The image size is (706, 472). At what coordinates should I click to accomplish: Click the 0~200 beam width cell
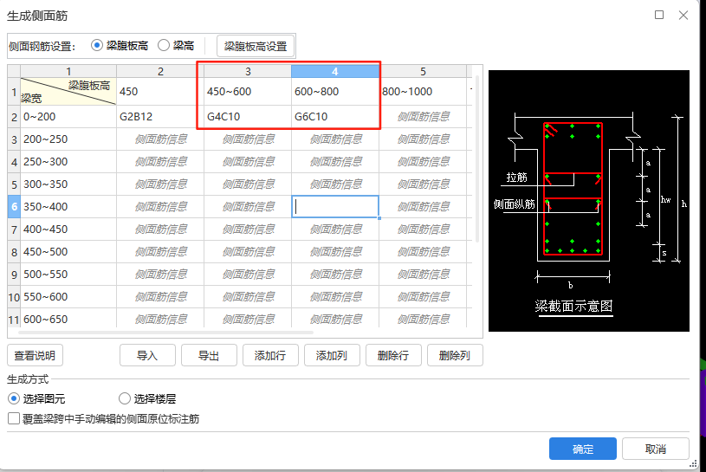(x=68, y=117)
